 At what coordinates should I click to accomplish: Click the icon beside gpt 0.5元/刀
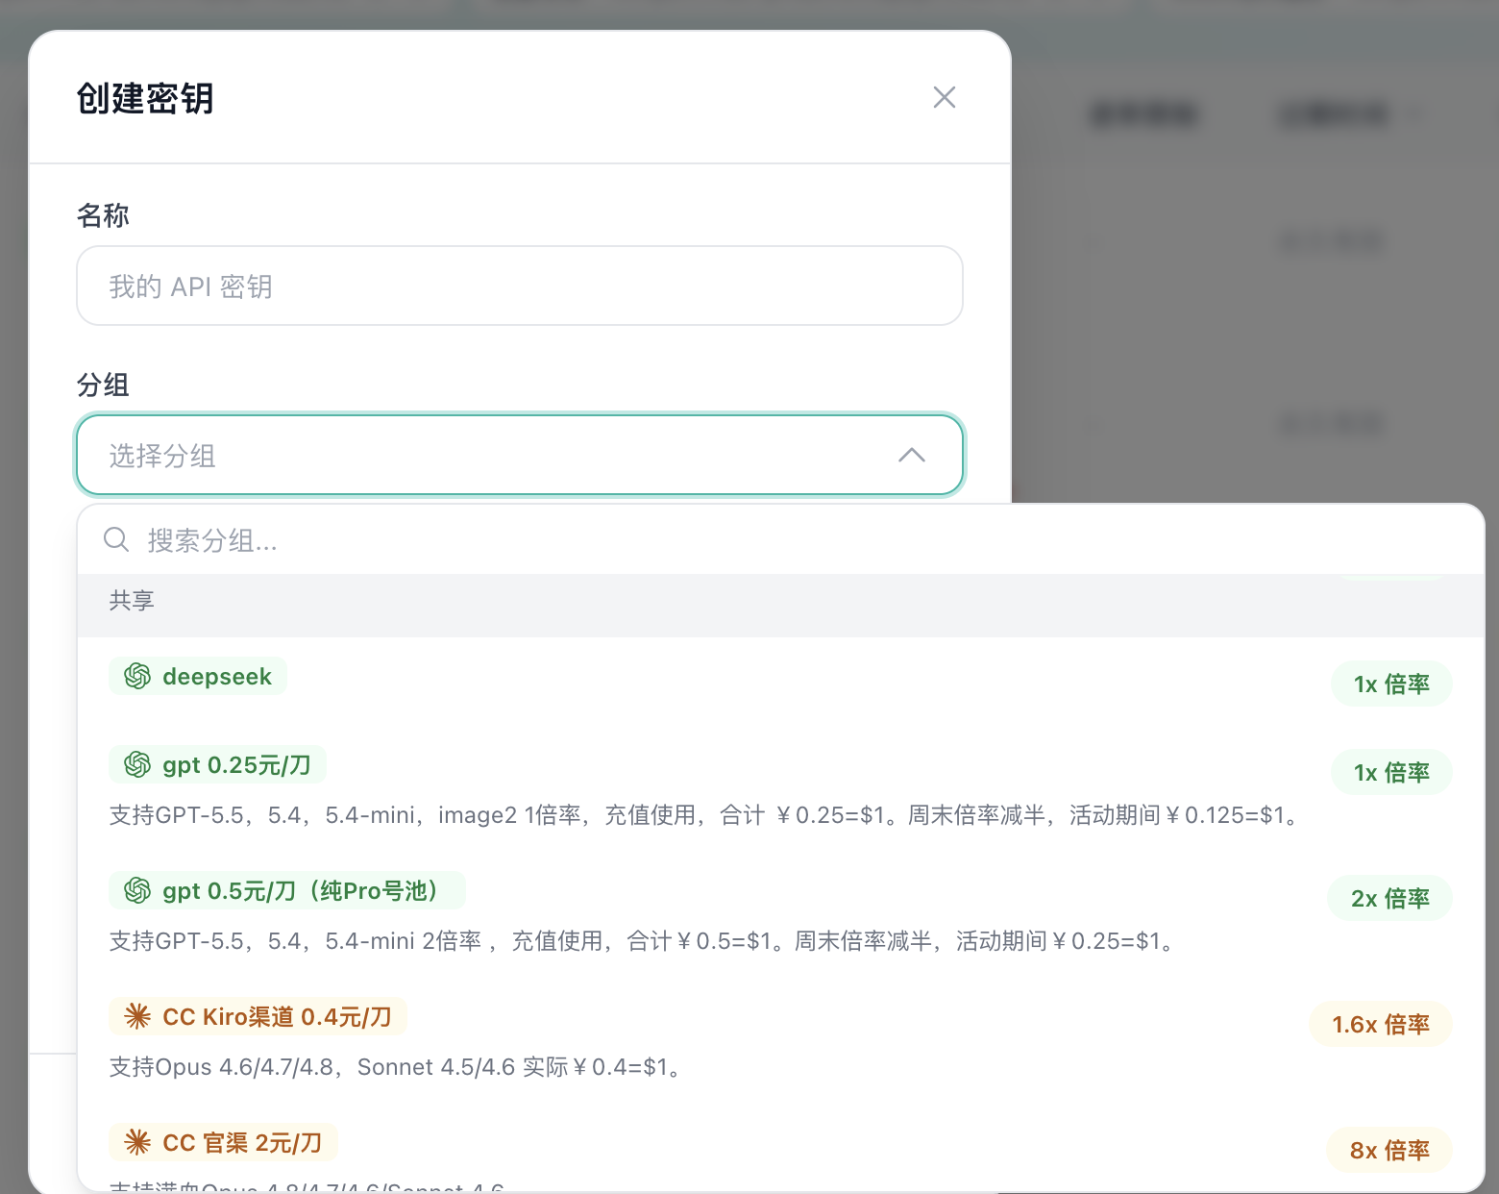tap(137, 891)
